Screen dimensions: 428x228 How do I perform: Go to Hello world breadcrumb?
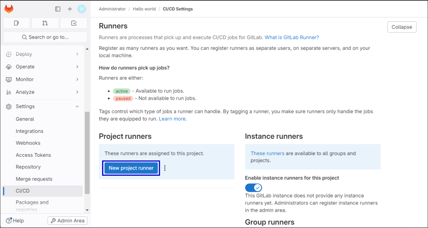(144, 9)
